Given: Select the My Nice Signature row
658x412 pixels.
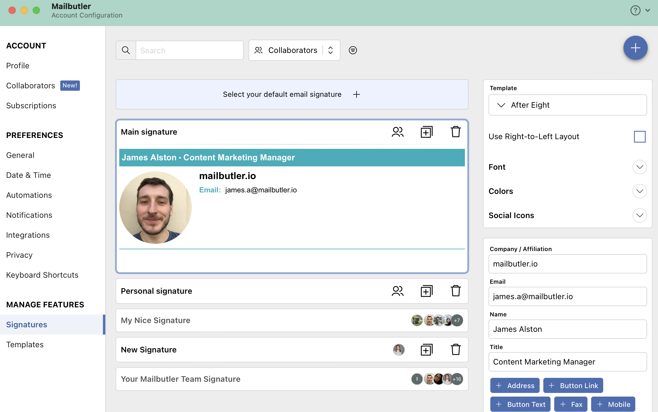Looking at the screenshot, I should [292, 320].
